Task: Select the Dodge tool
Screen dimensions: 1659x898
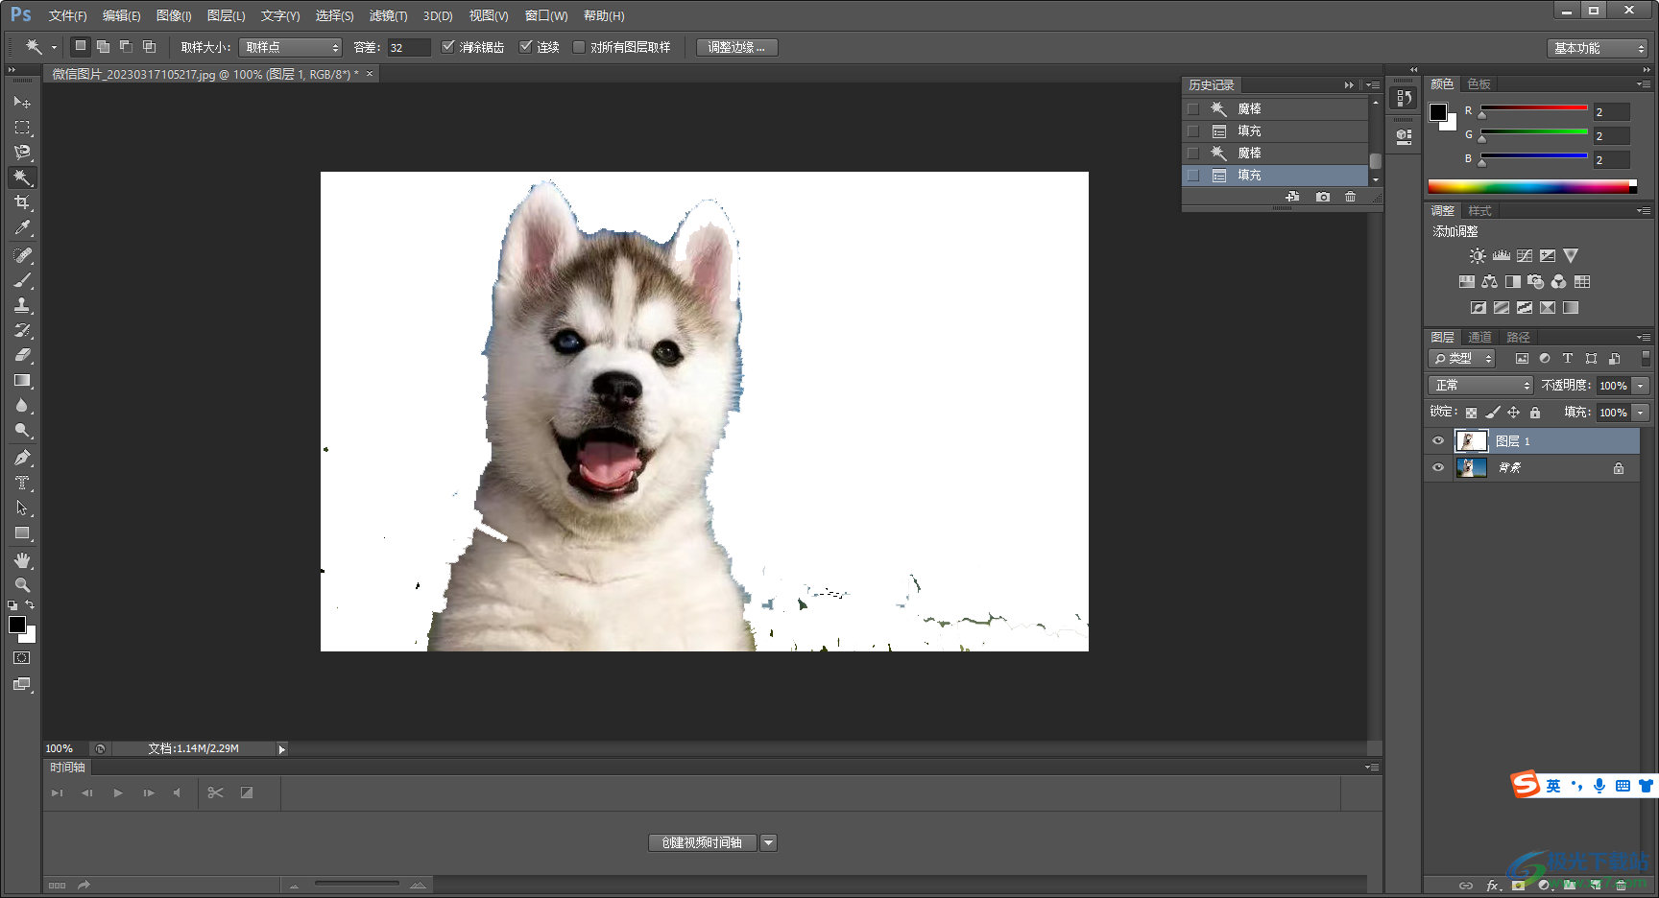Action: point(22,430)
